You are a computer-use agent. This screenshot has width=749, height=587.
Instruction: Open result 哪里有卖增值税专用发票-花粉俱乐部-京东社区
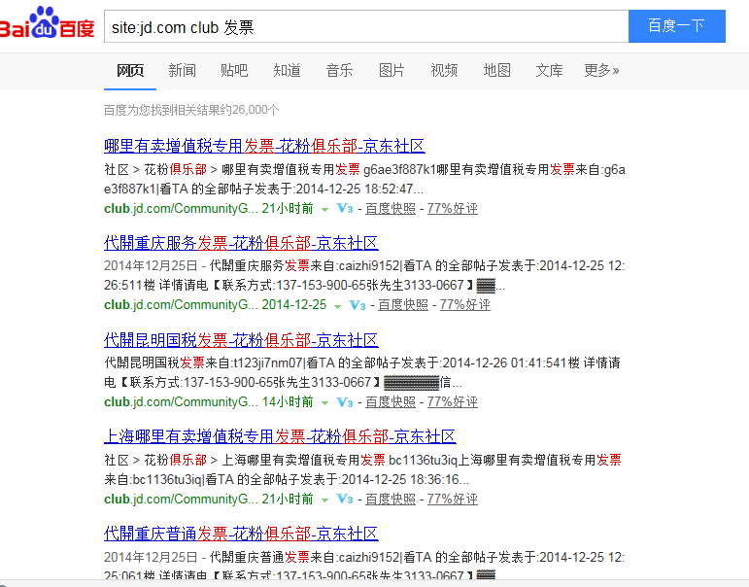click(264, 146)
